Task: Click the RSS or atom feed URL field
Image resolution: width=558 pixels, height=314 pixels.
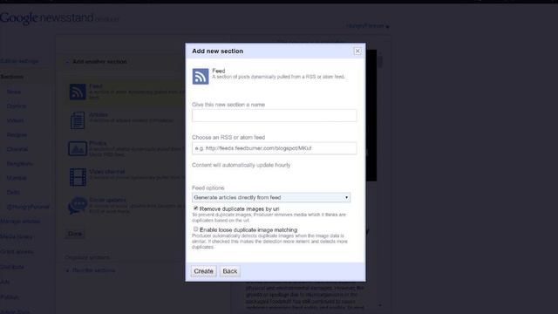Action: [274, 148]
